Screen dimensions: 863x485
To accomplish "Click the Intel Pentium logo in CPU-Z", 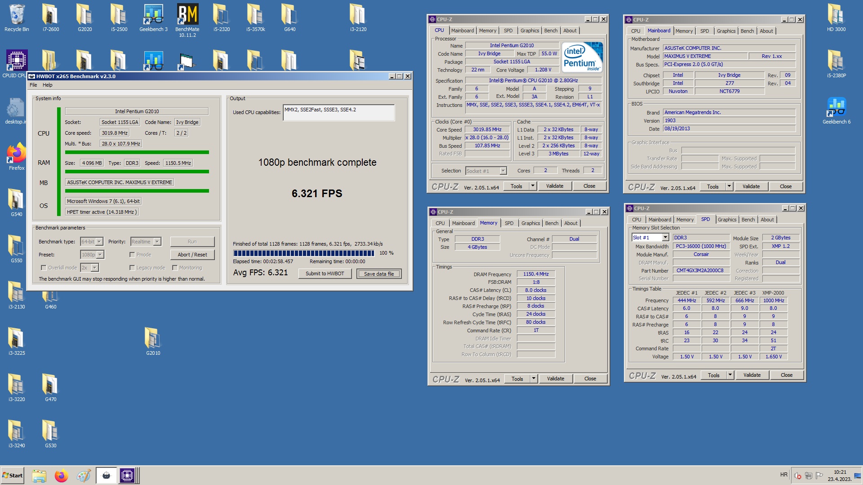I will tap(583, 57).
